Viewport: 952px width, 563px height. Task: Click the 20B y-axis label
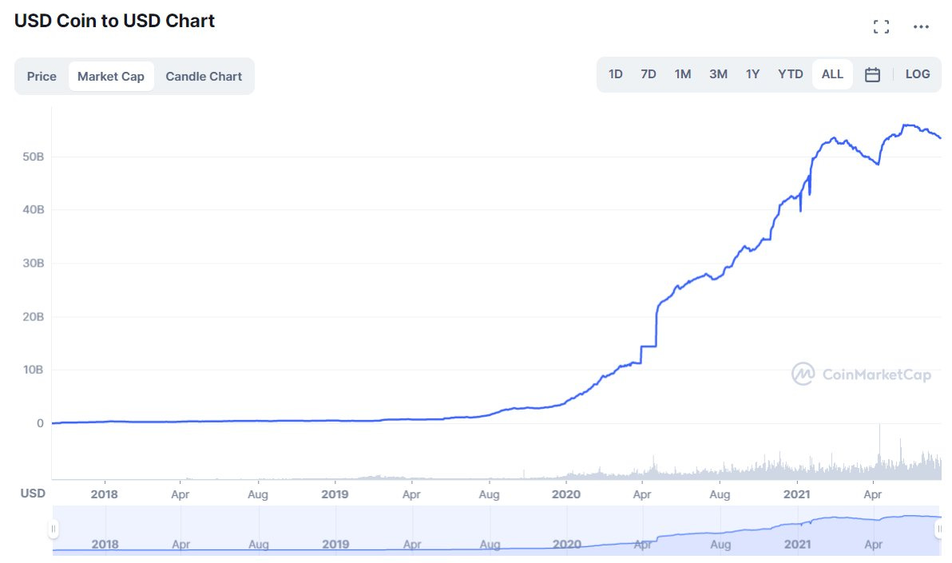pos(34,316)
